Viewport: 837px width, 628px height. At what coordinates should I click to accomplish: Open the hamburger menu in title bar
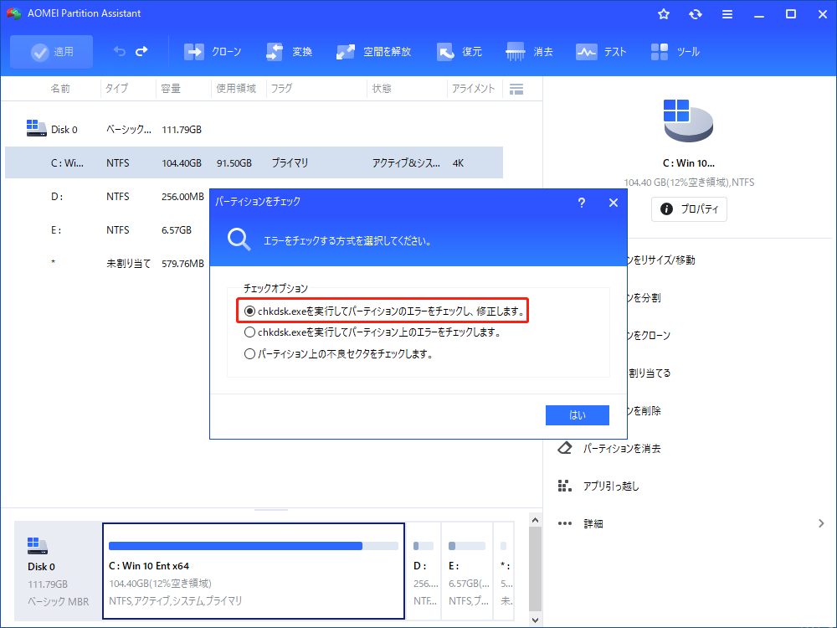pyautogui.click(x=727, y=14)
